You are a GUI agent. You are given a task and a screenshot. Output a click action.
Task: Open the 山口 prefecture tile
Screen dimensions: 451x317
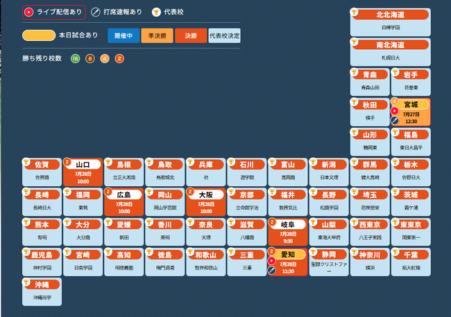(83, 172)
